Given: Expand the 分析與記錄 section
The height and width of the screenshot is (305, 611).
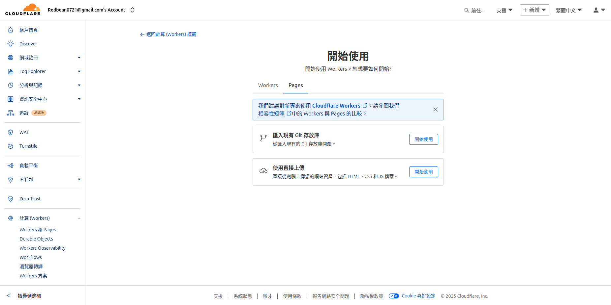Looking at the screenshot, I should pyautogui.click(x=79, y=85).
